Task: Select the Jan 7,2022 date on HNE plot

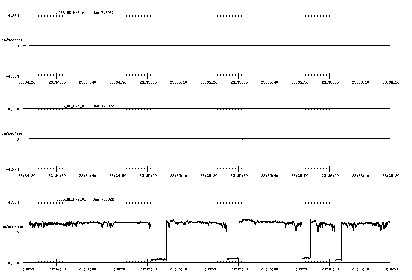Action: 103,13
